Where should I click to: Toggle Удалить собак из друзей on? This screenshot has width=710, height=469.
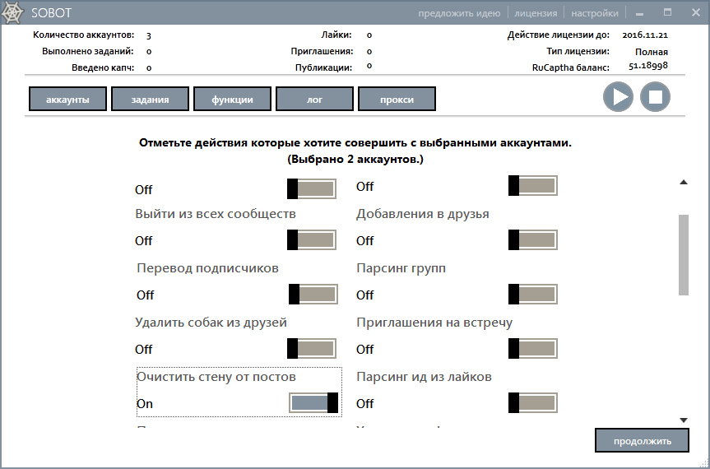click(312, 349)
